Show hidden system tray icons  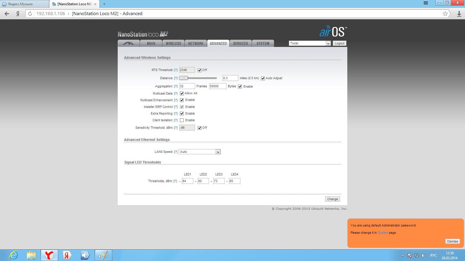403,255
